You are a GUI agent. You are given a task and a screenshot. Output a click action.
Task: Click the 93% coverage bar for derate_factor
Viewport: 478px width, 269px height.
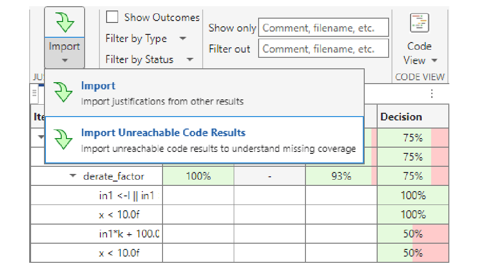coord(341,176)
